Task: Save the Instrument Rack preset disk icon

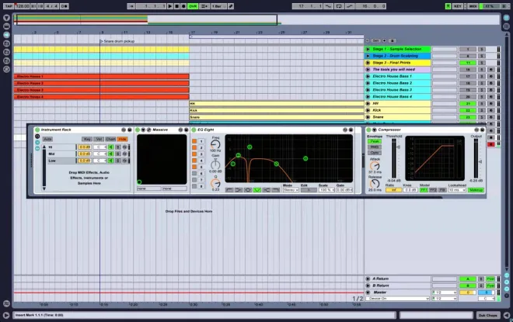Action: pyautogui.click(x=130, y=130)
